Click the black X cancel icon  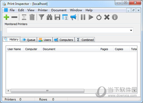click(x=107, y=17)
